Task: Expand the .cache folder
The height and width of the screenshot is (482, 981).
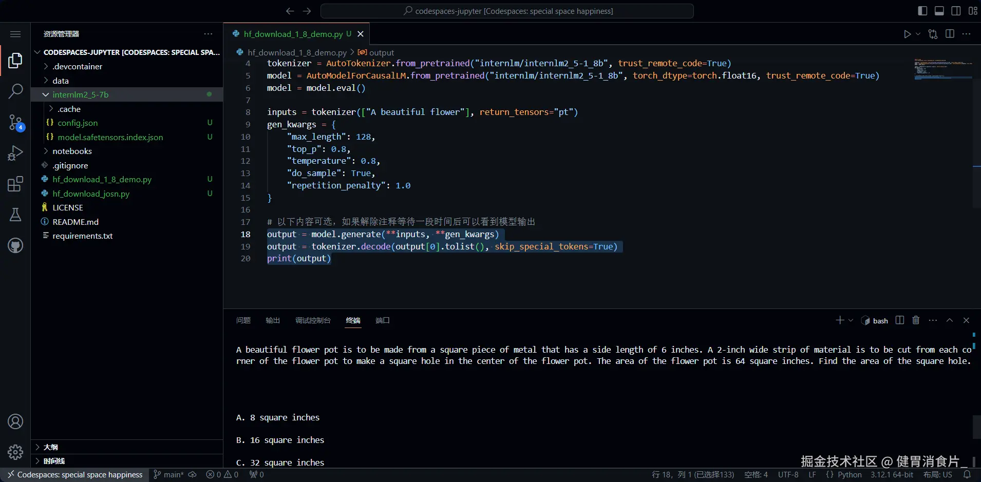Action: 127,109
